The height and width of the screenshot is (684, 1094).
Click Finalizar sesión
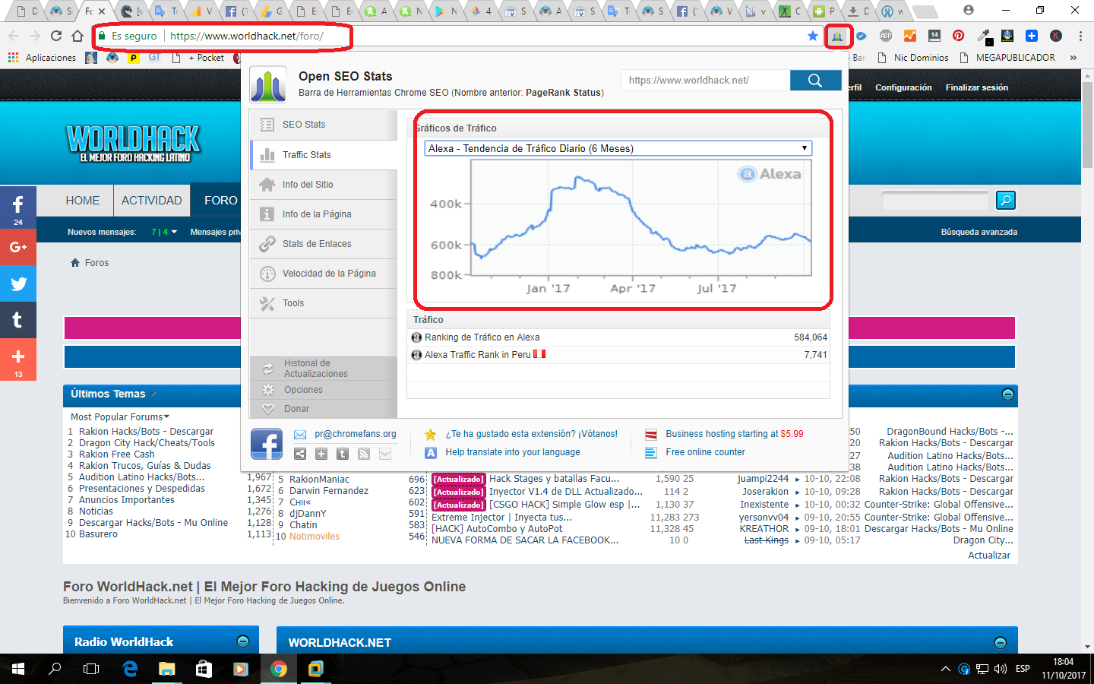pos(977,88)
